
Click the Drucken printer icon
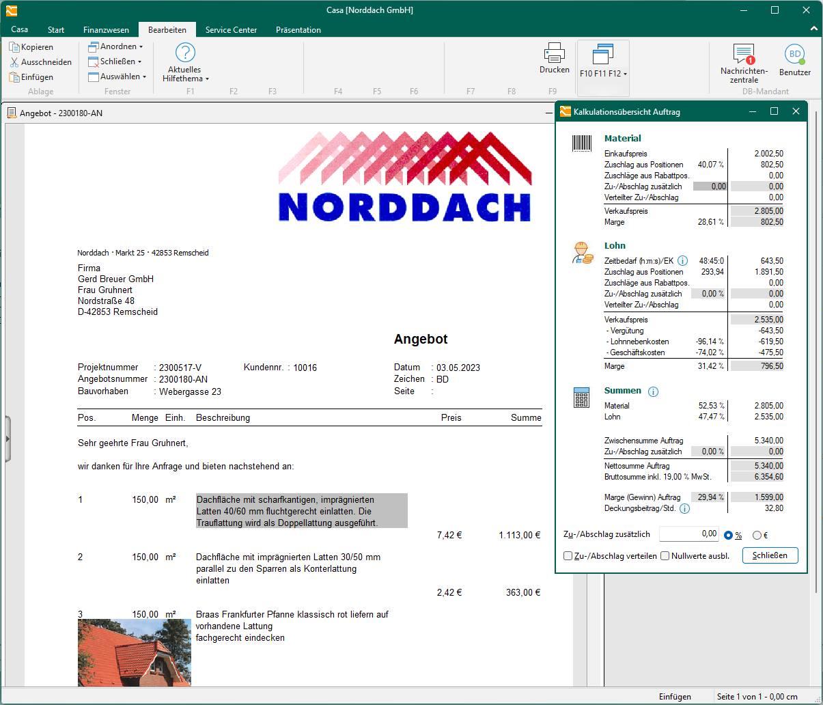coord(554,53)
